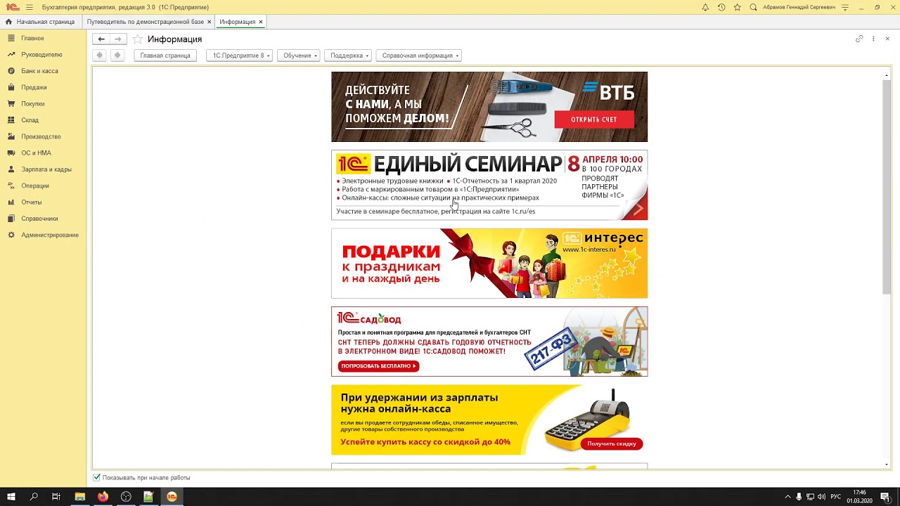Click the 1C app icon on taskbar
The height and width of the screenshot is (506, 900).
[172, 497]
